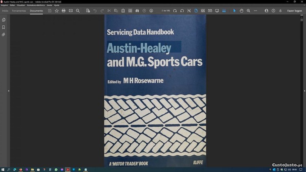Show the bookmarks side panel
The image size is (306, 172).
[4, 27]
